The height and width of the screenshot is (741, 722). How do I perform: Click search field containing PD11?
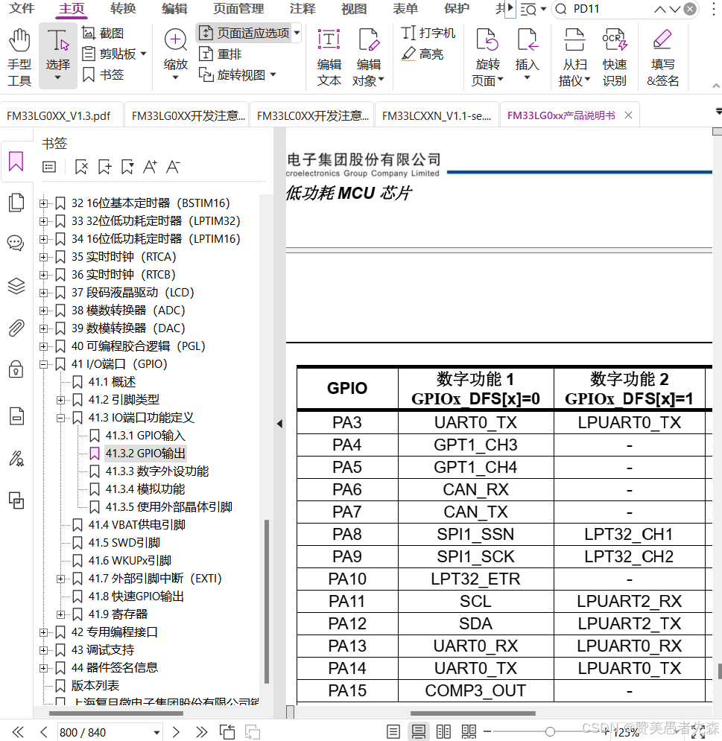pos(610,9)
